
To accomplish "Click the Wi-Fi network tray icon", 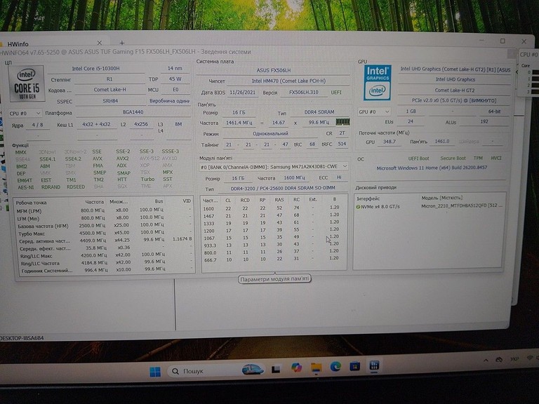I will 530,358.
